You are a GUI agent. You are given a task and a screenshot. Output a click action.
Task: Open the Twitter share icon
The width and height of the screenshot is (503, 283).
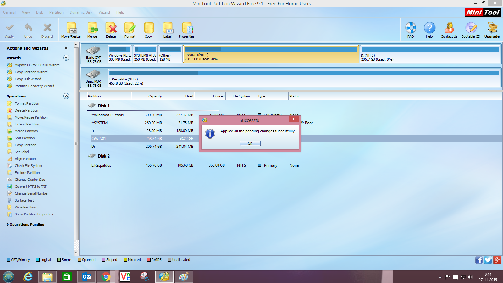pyautogui.click(x=488, y=260)
